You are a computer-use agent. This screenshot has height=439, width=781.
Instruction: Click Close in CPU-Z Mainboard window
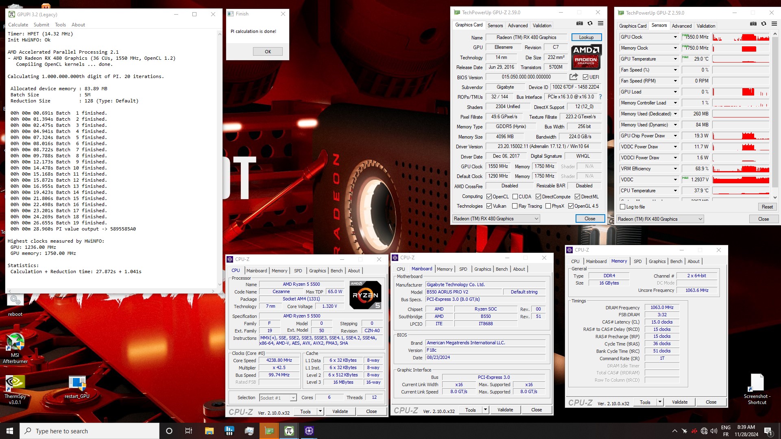pos(537,410)
